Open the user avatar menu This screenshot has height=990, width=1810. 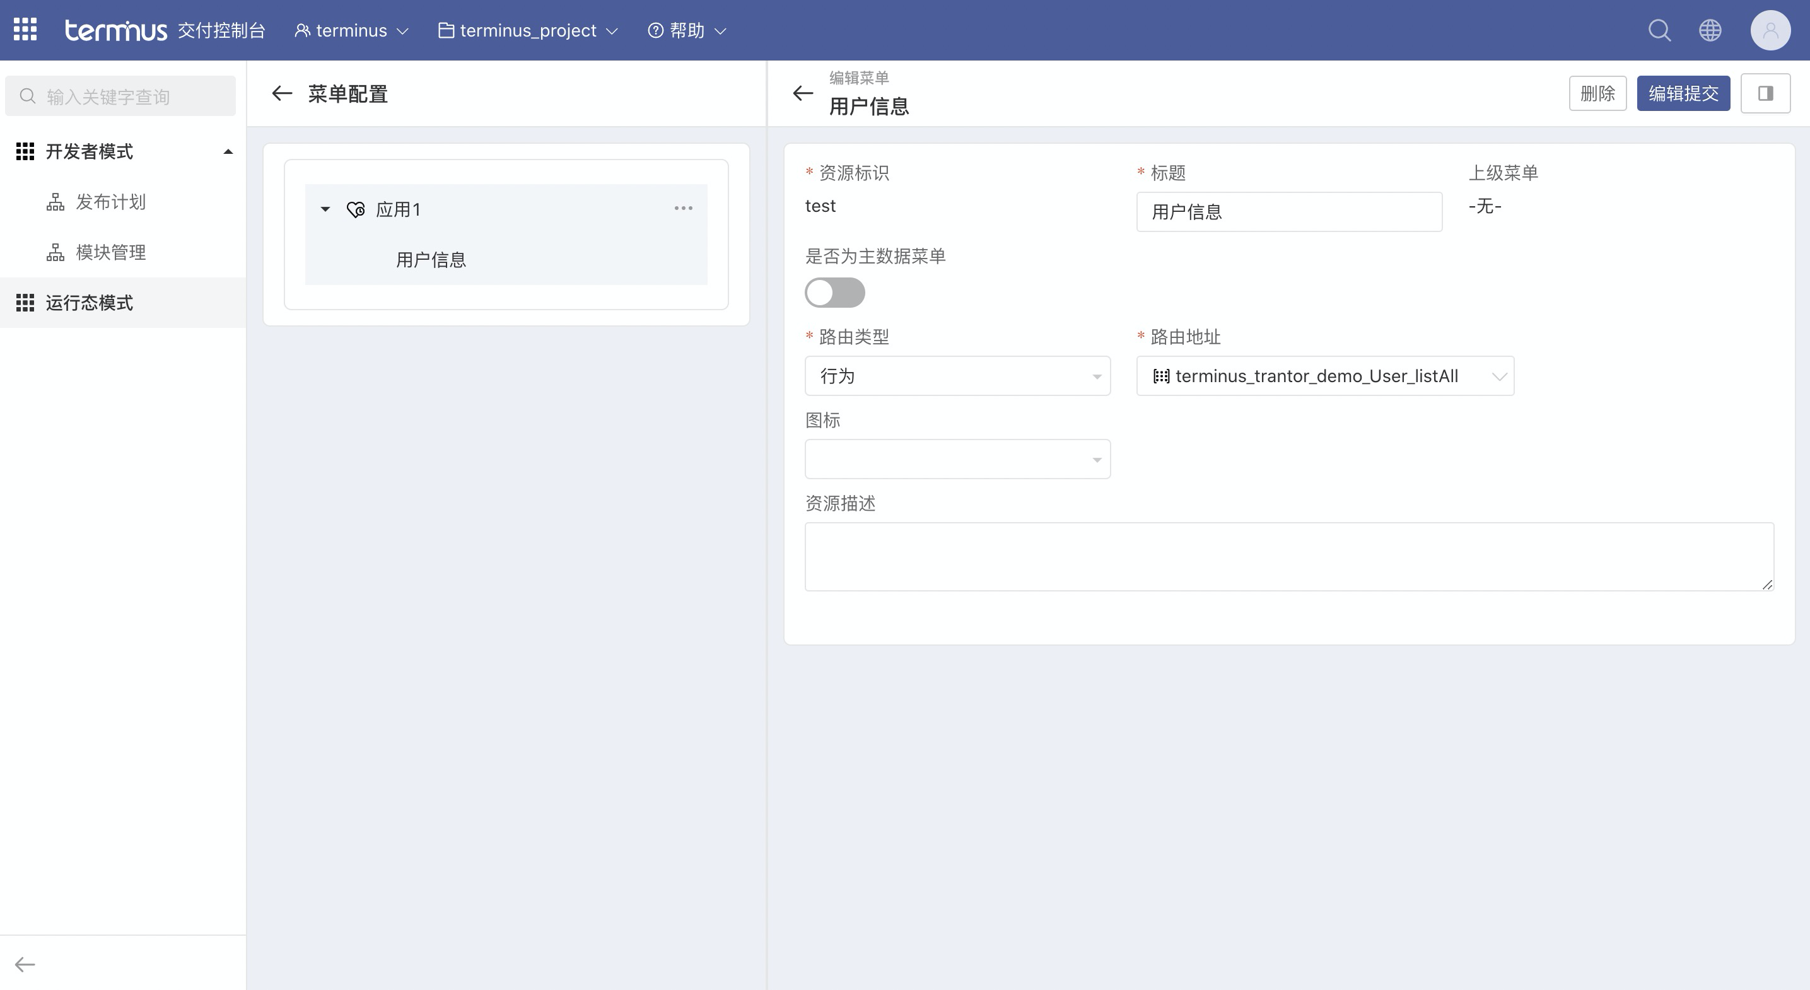[x=1770, y=30]
